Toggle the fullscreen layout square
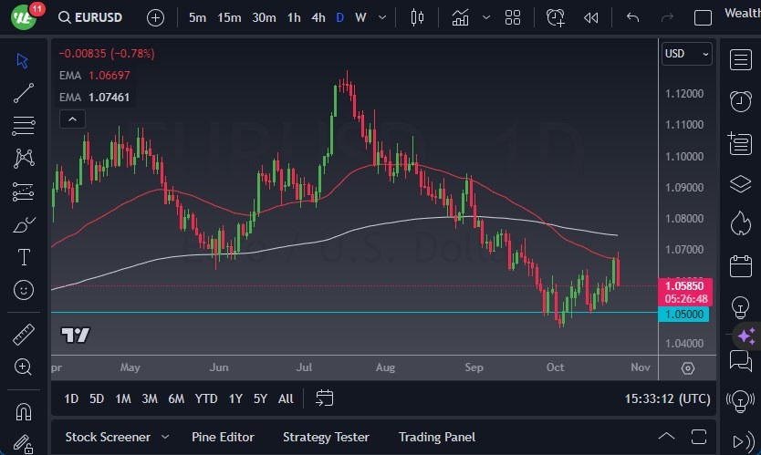 [703, 17]
